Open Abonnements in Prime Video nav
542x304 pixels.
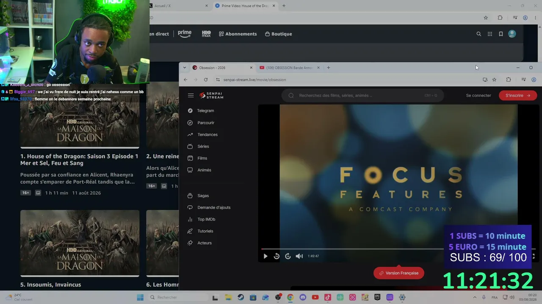pyautogui.click(x=238, y=34)
